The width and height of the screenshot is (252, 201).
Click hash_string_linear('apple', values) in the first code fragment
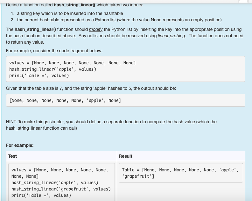pos(53,69)
